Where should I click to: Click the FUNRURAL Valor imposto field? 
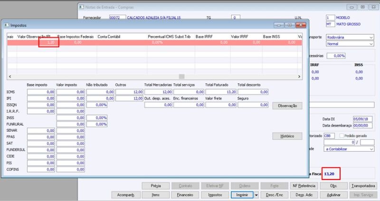(70, 124)
